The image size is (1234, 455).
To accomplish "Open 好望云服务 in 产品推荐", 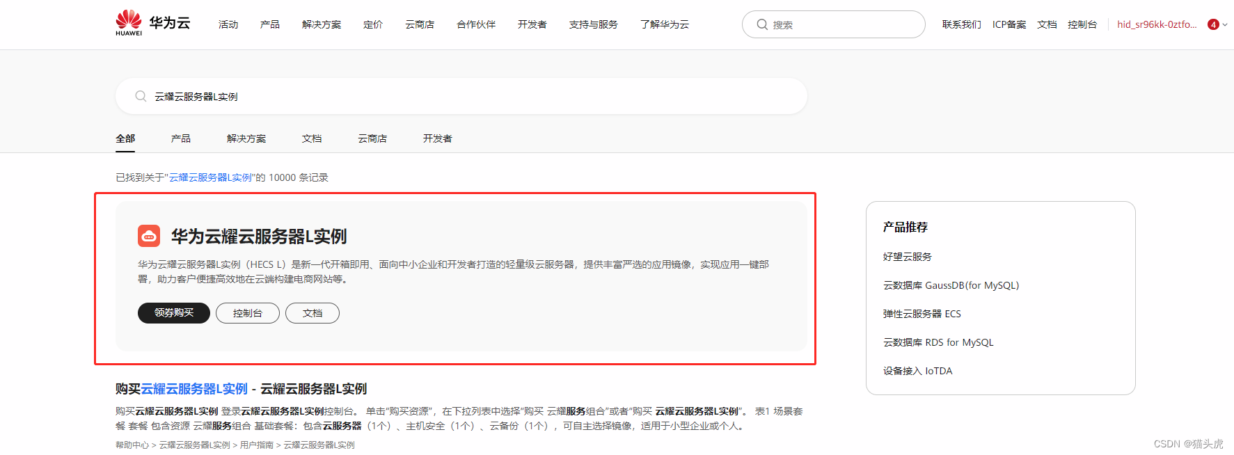I will tap(908, 257).
